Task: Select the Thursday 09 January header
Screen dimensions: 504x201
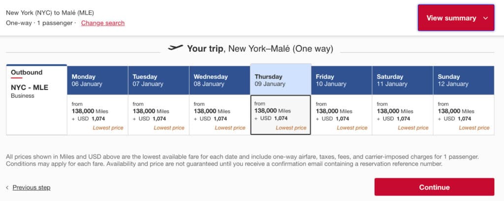Action: coord(281,79)
